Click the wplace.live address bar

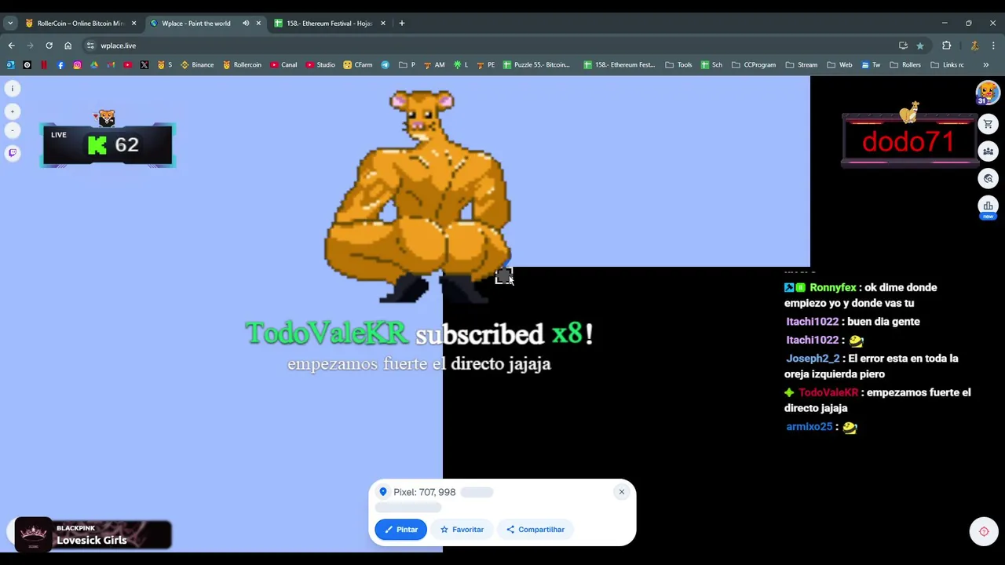[x=502, y=46]
